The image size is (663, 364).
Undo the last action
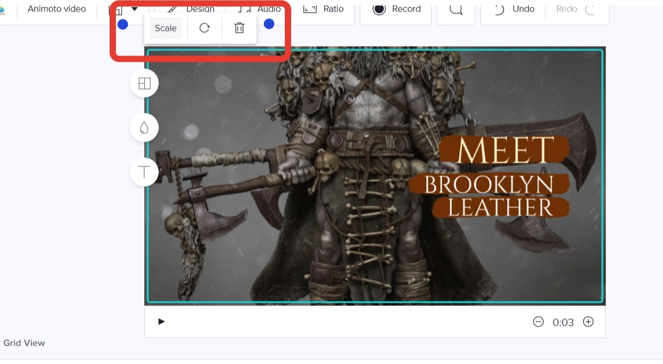tap(514, 9)
